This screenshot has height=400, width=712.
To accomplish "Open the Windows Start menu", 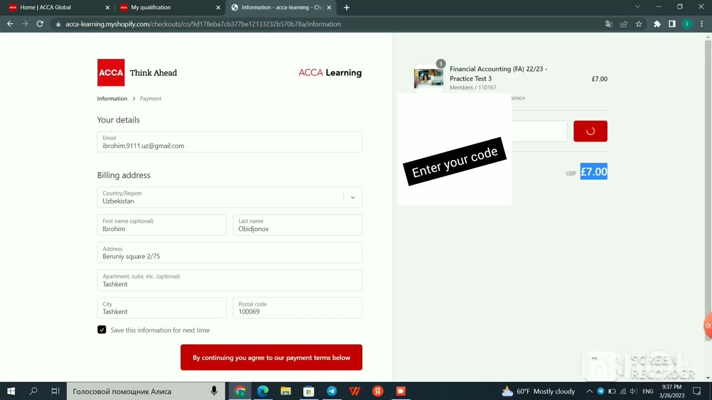I will tap(11, 391).
